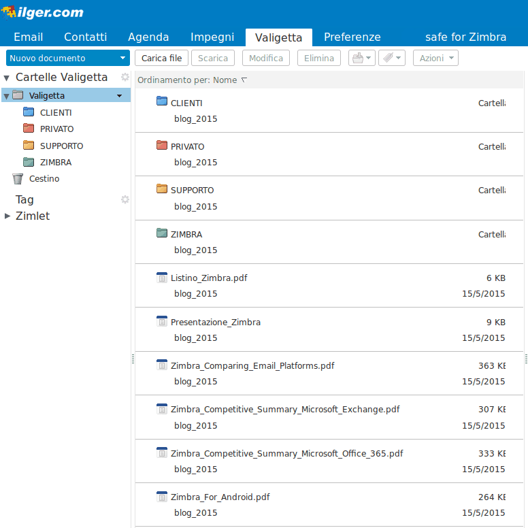This screenshot has height=528, width=528.
Task: Open the safe for Zimbra tab
Action: (x=465, y=37)
